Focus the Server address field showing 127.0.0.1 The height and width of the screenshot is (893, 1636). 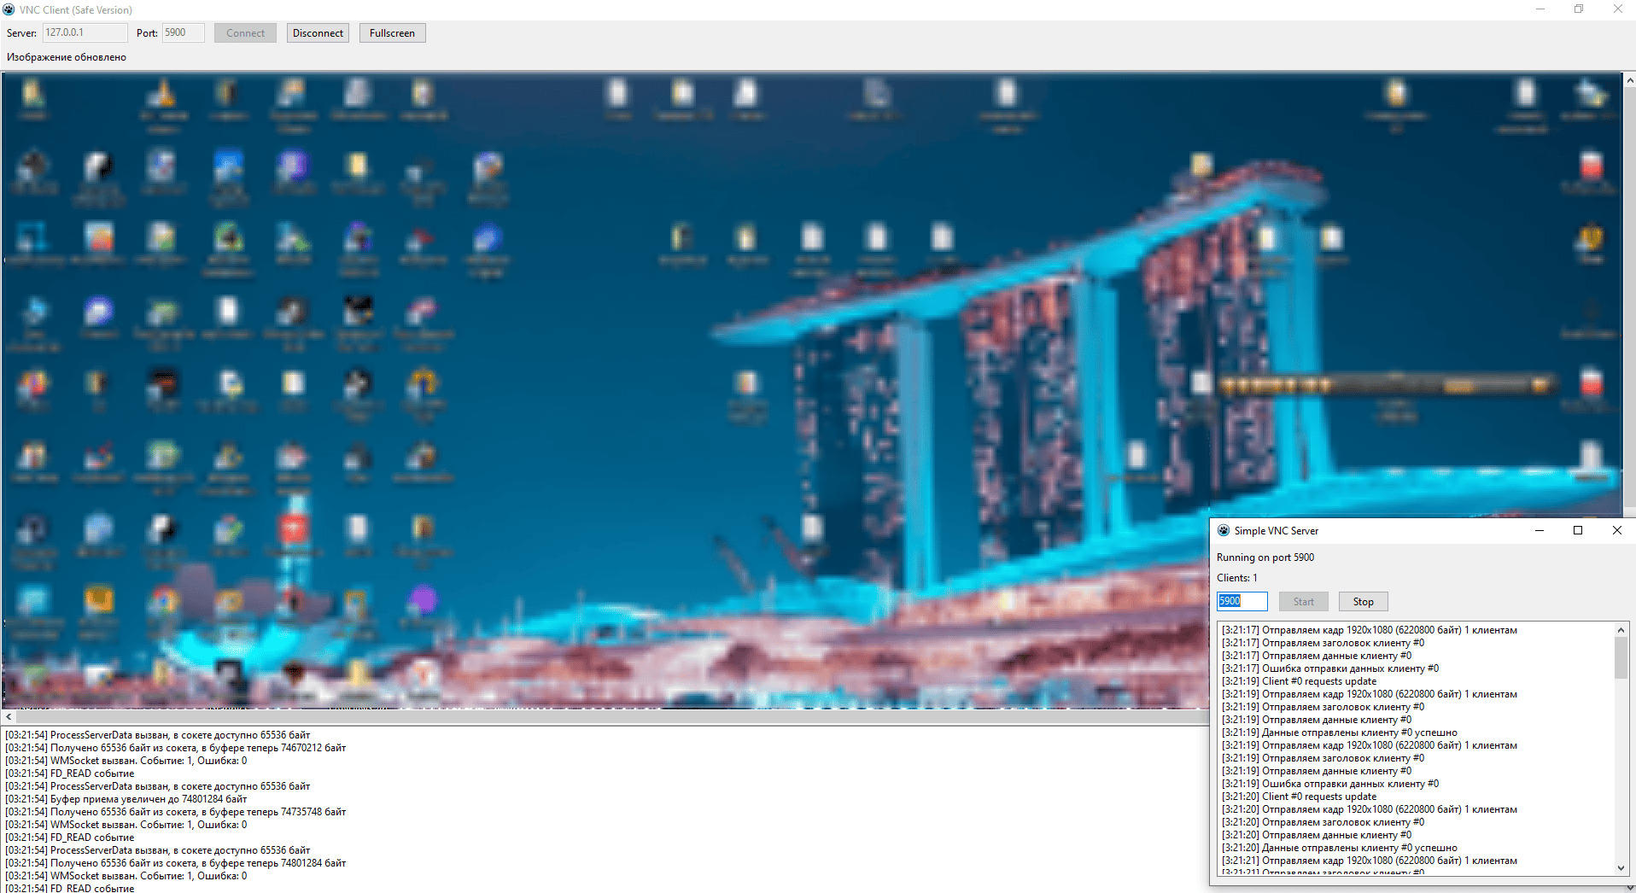pos(85,32)
